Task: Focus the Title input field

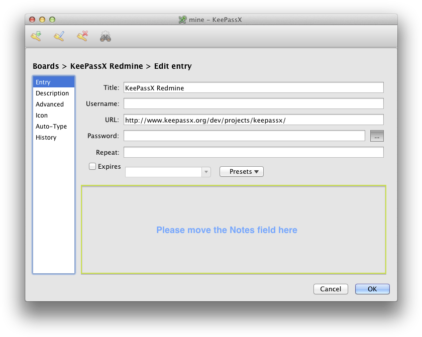Action: (254, 87)
